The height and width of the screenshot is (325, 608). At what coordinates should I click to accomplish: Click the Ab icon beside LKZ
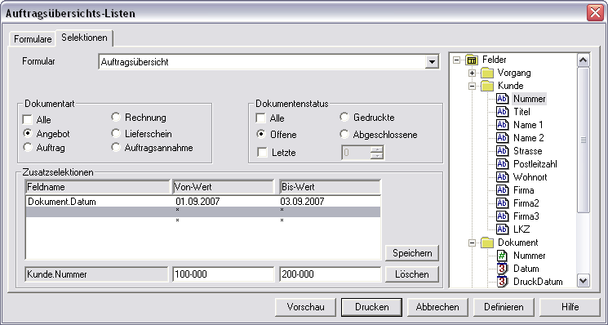pyautogui.click(x=502, y=229)
